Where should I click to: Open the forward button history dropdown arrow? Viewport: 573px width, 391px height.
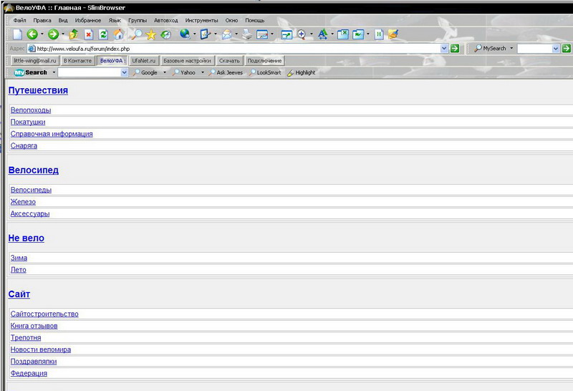tap(63, 34)
